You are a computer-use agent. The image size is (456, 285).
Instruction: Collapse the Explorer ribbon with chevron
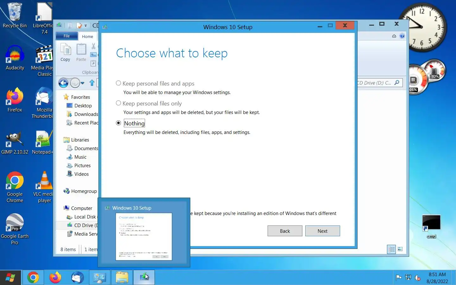pyautogui.click(x=394, y=36)
